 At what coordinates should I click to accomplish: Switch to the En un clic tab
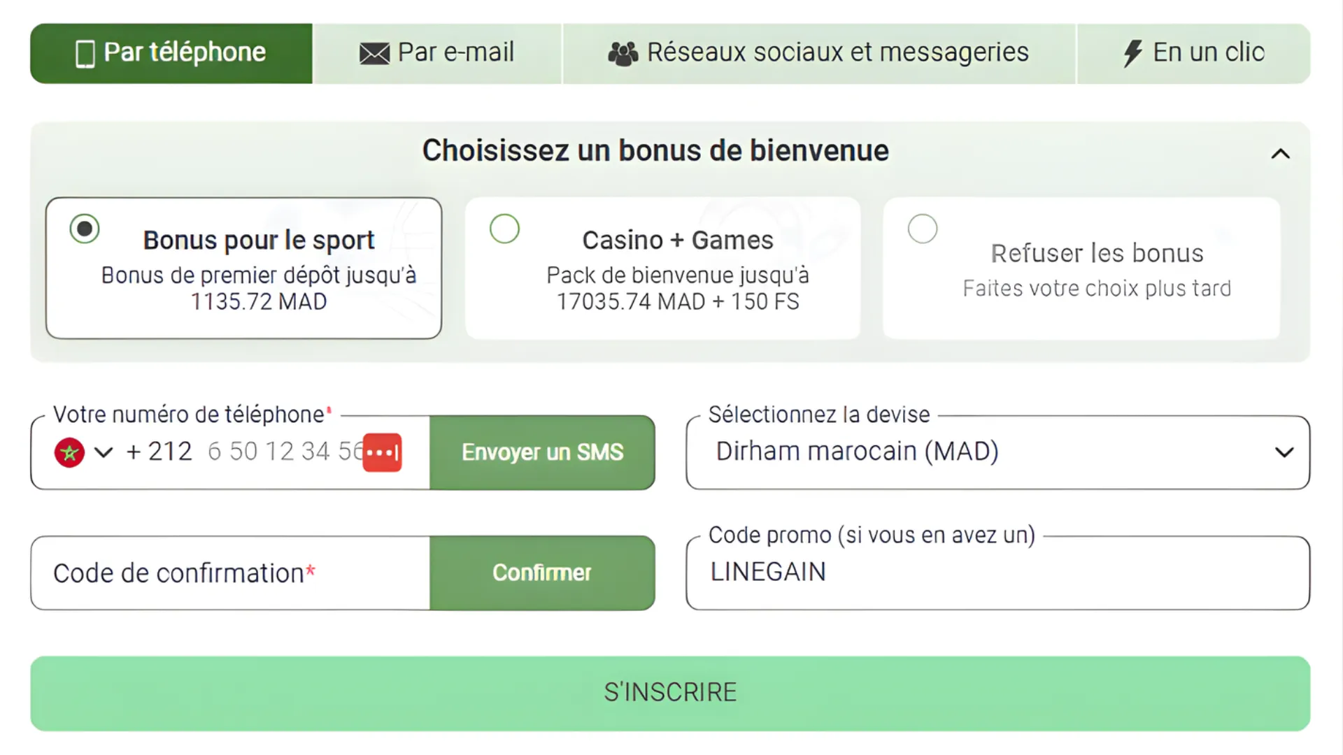[x=1194, y=52]
